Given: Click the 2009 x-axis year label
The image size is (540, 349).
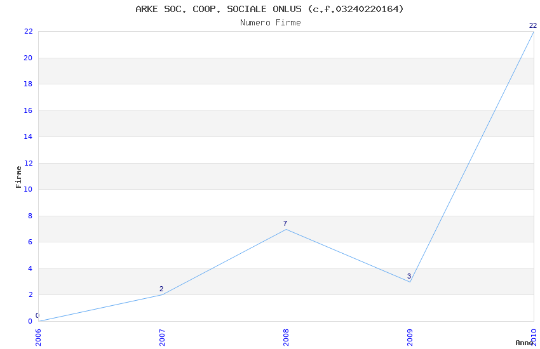Looking at the screenshot, I should pos(410,338).
